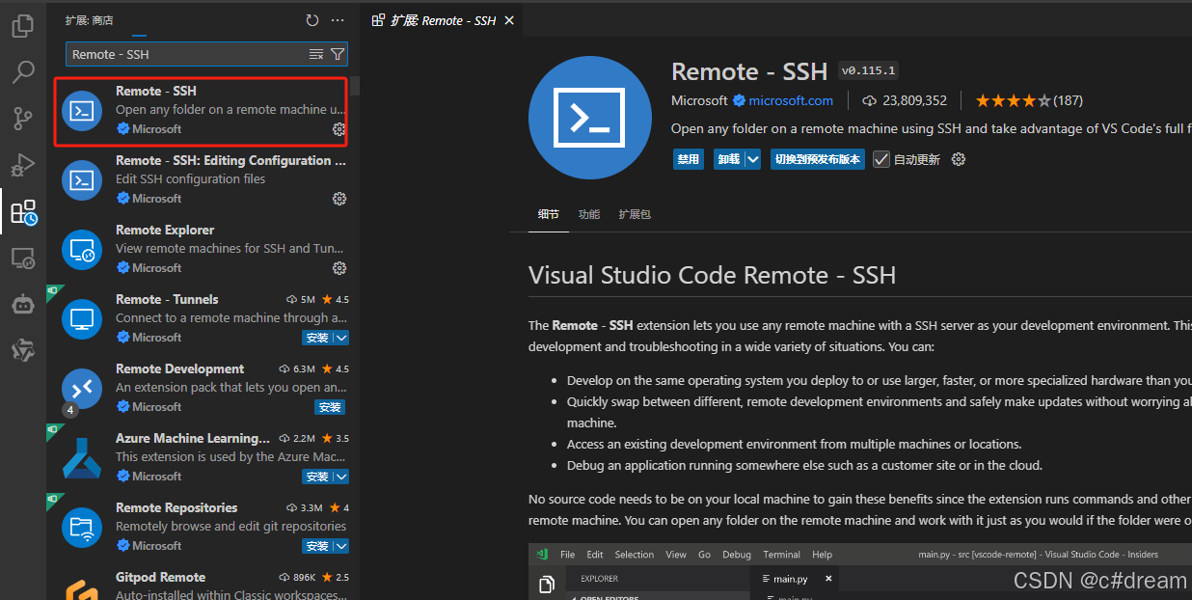
Task: Click the Remote - Tunnels extension icon
Action: (82, 318)
